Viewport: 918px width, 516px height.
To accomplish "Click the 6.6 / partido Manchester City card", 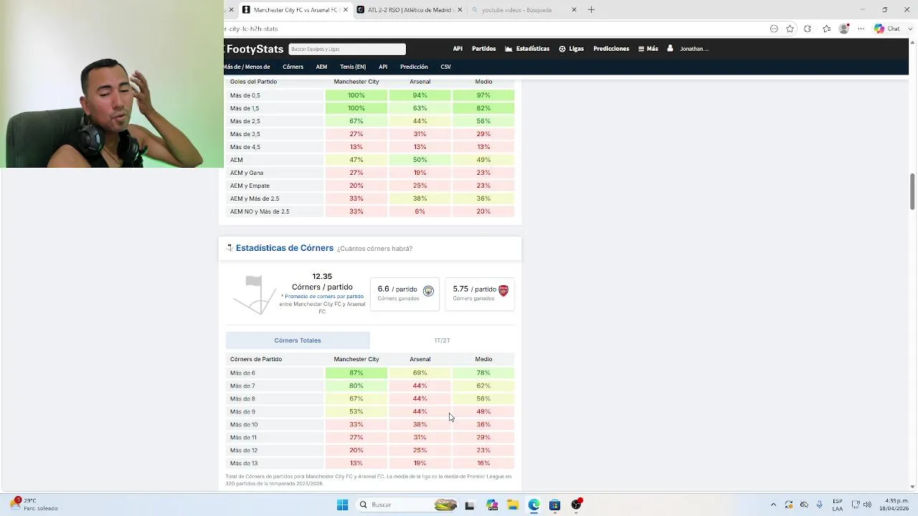I will point(404,293).
